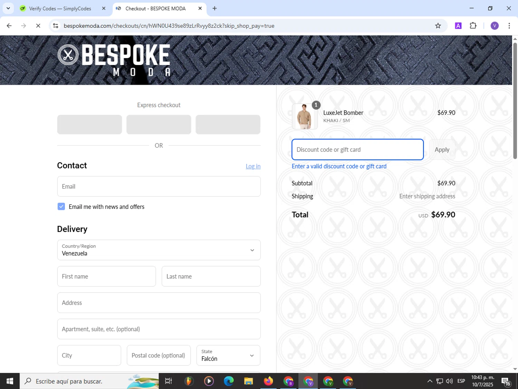
Task: Click the scrollbar down arrow
Action: click(515, 369)
